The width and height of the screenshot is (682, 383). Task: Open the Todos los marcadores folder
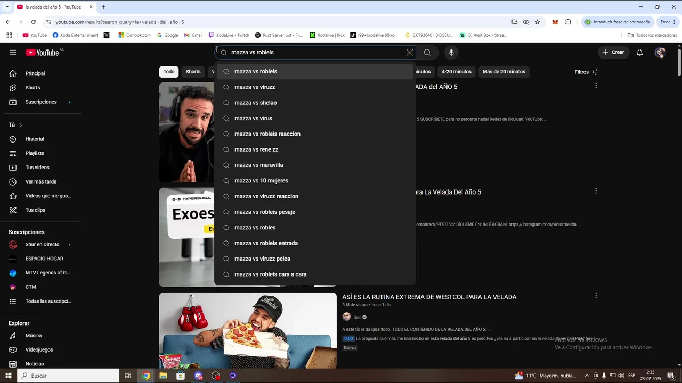coord(652,35)
